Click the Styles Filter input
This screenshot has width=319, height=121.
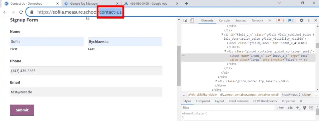(228, 108)
